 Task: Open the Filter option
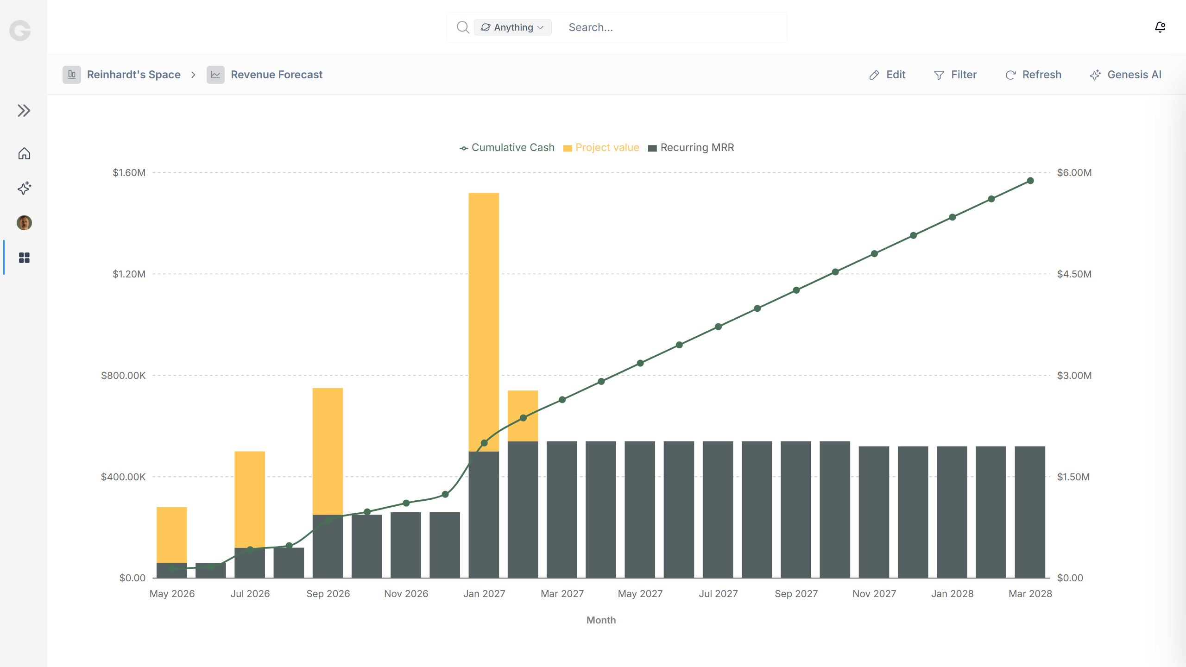click(955, 75)
